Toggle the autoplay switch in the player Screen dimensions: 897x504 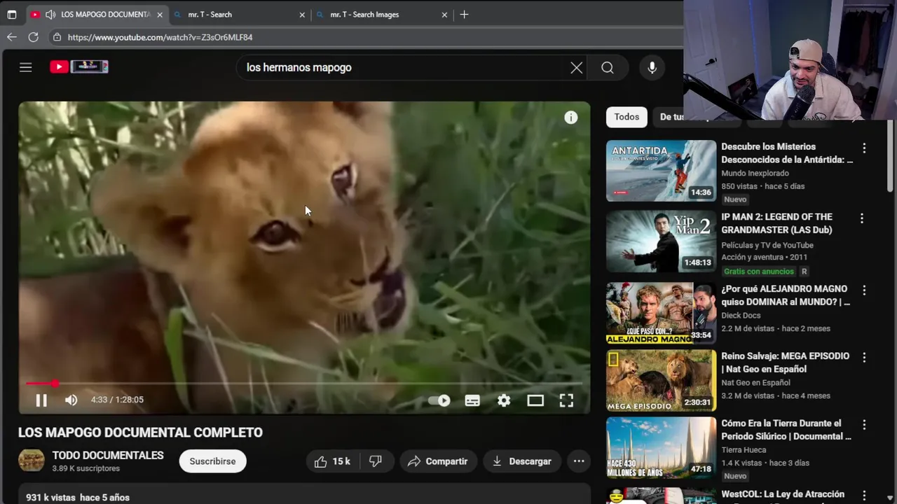(439, 400)
